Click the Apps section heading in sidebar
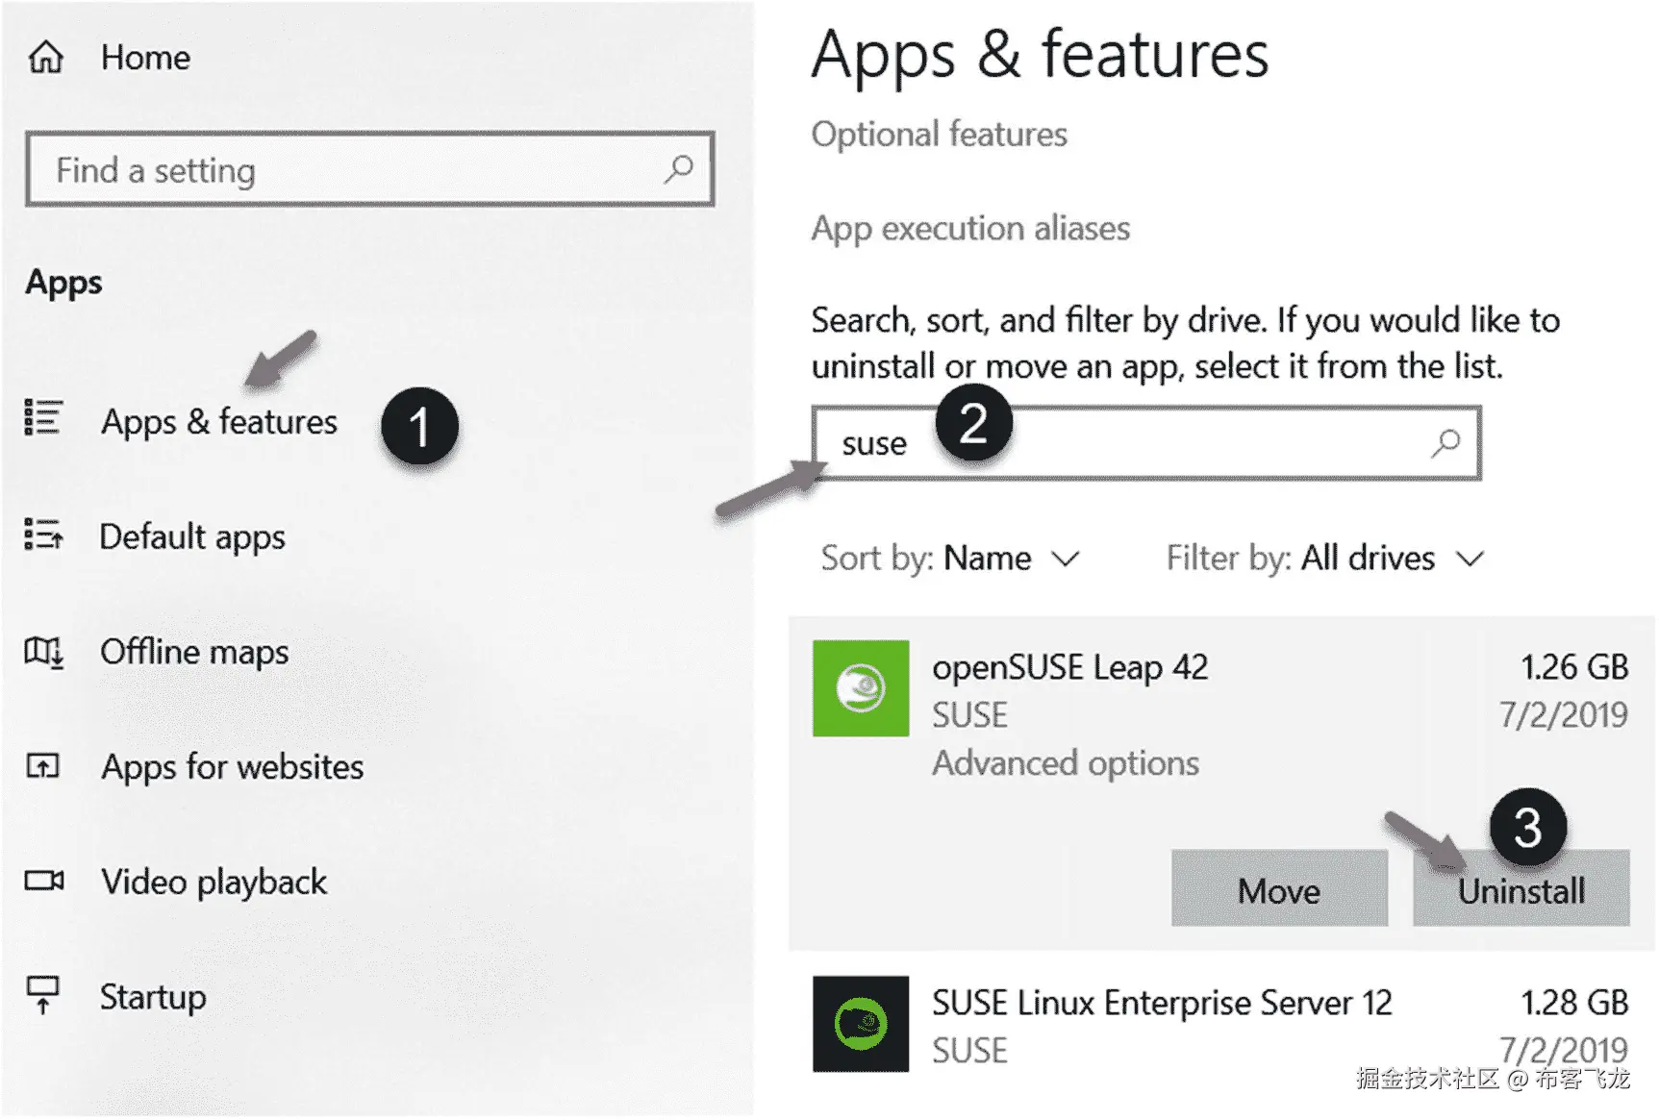 (x=64, y=284)
